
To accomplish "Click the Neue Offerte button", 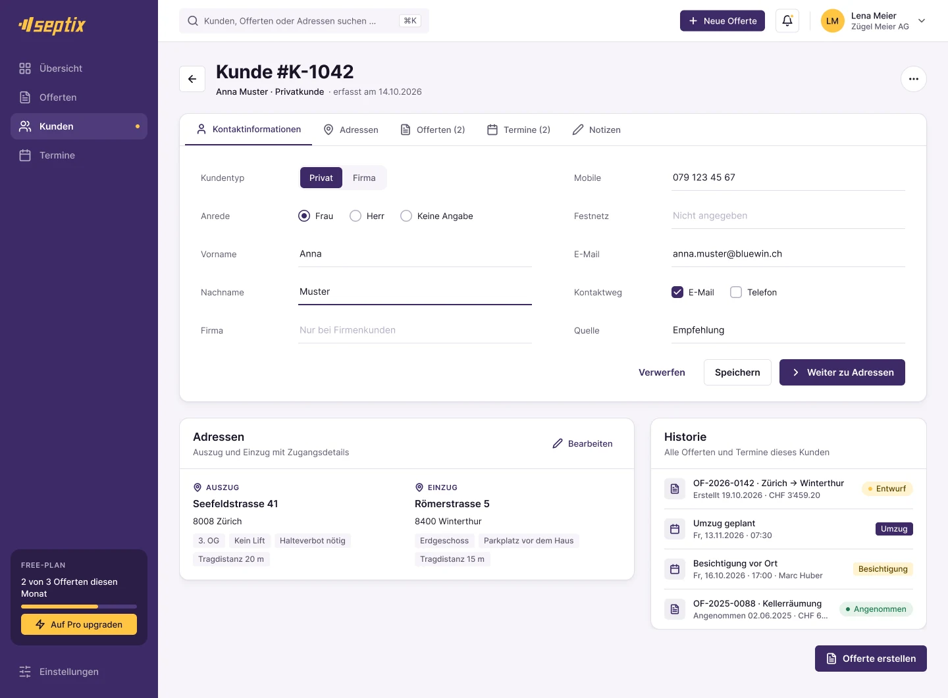I will point(722,21).
